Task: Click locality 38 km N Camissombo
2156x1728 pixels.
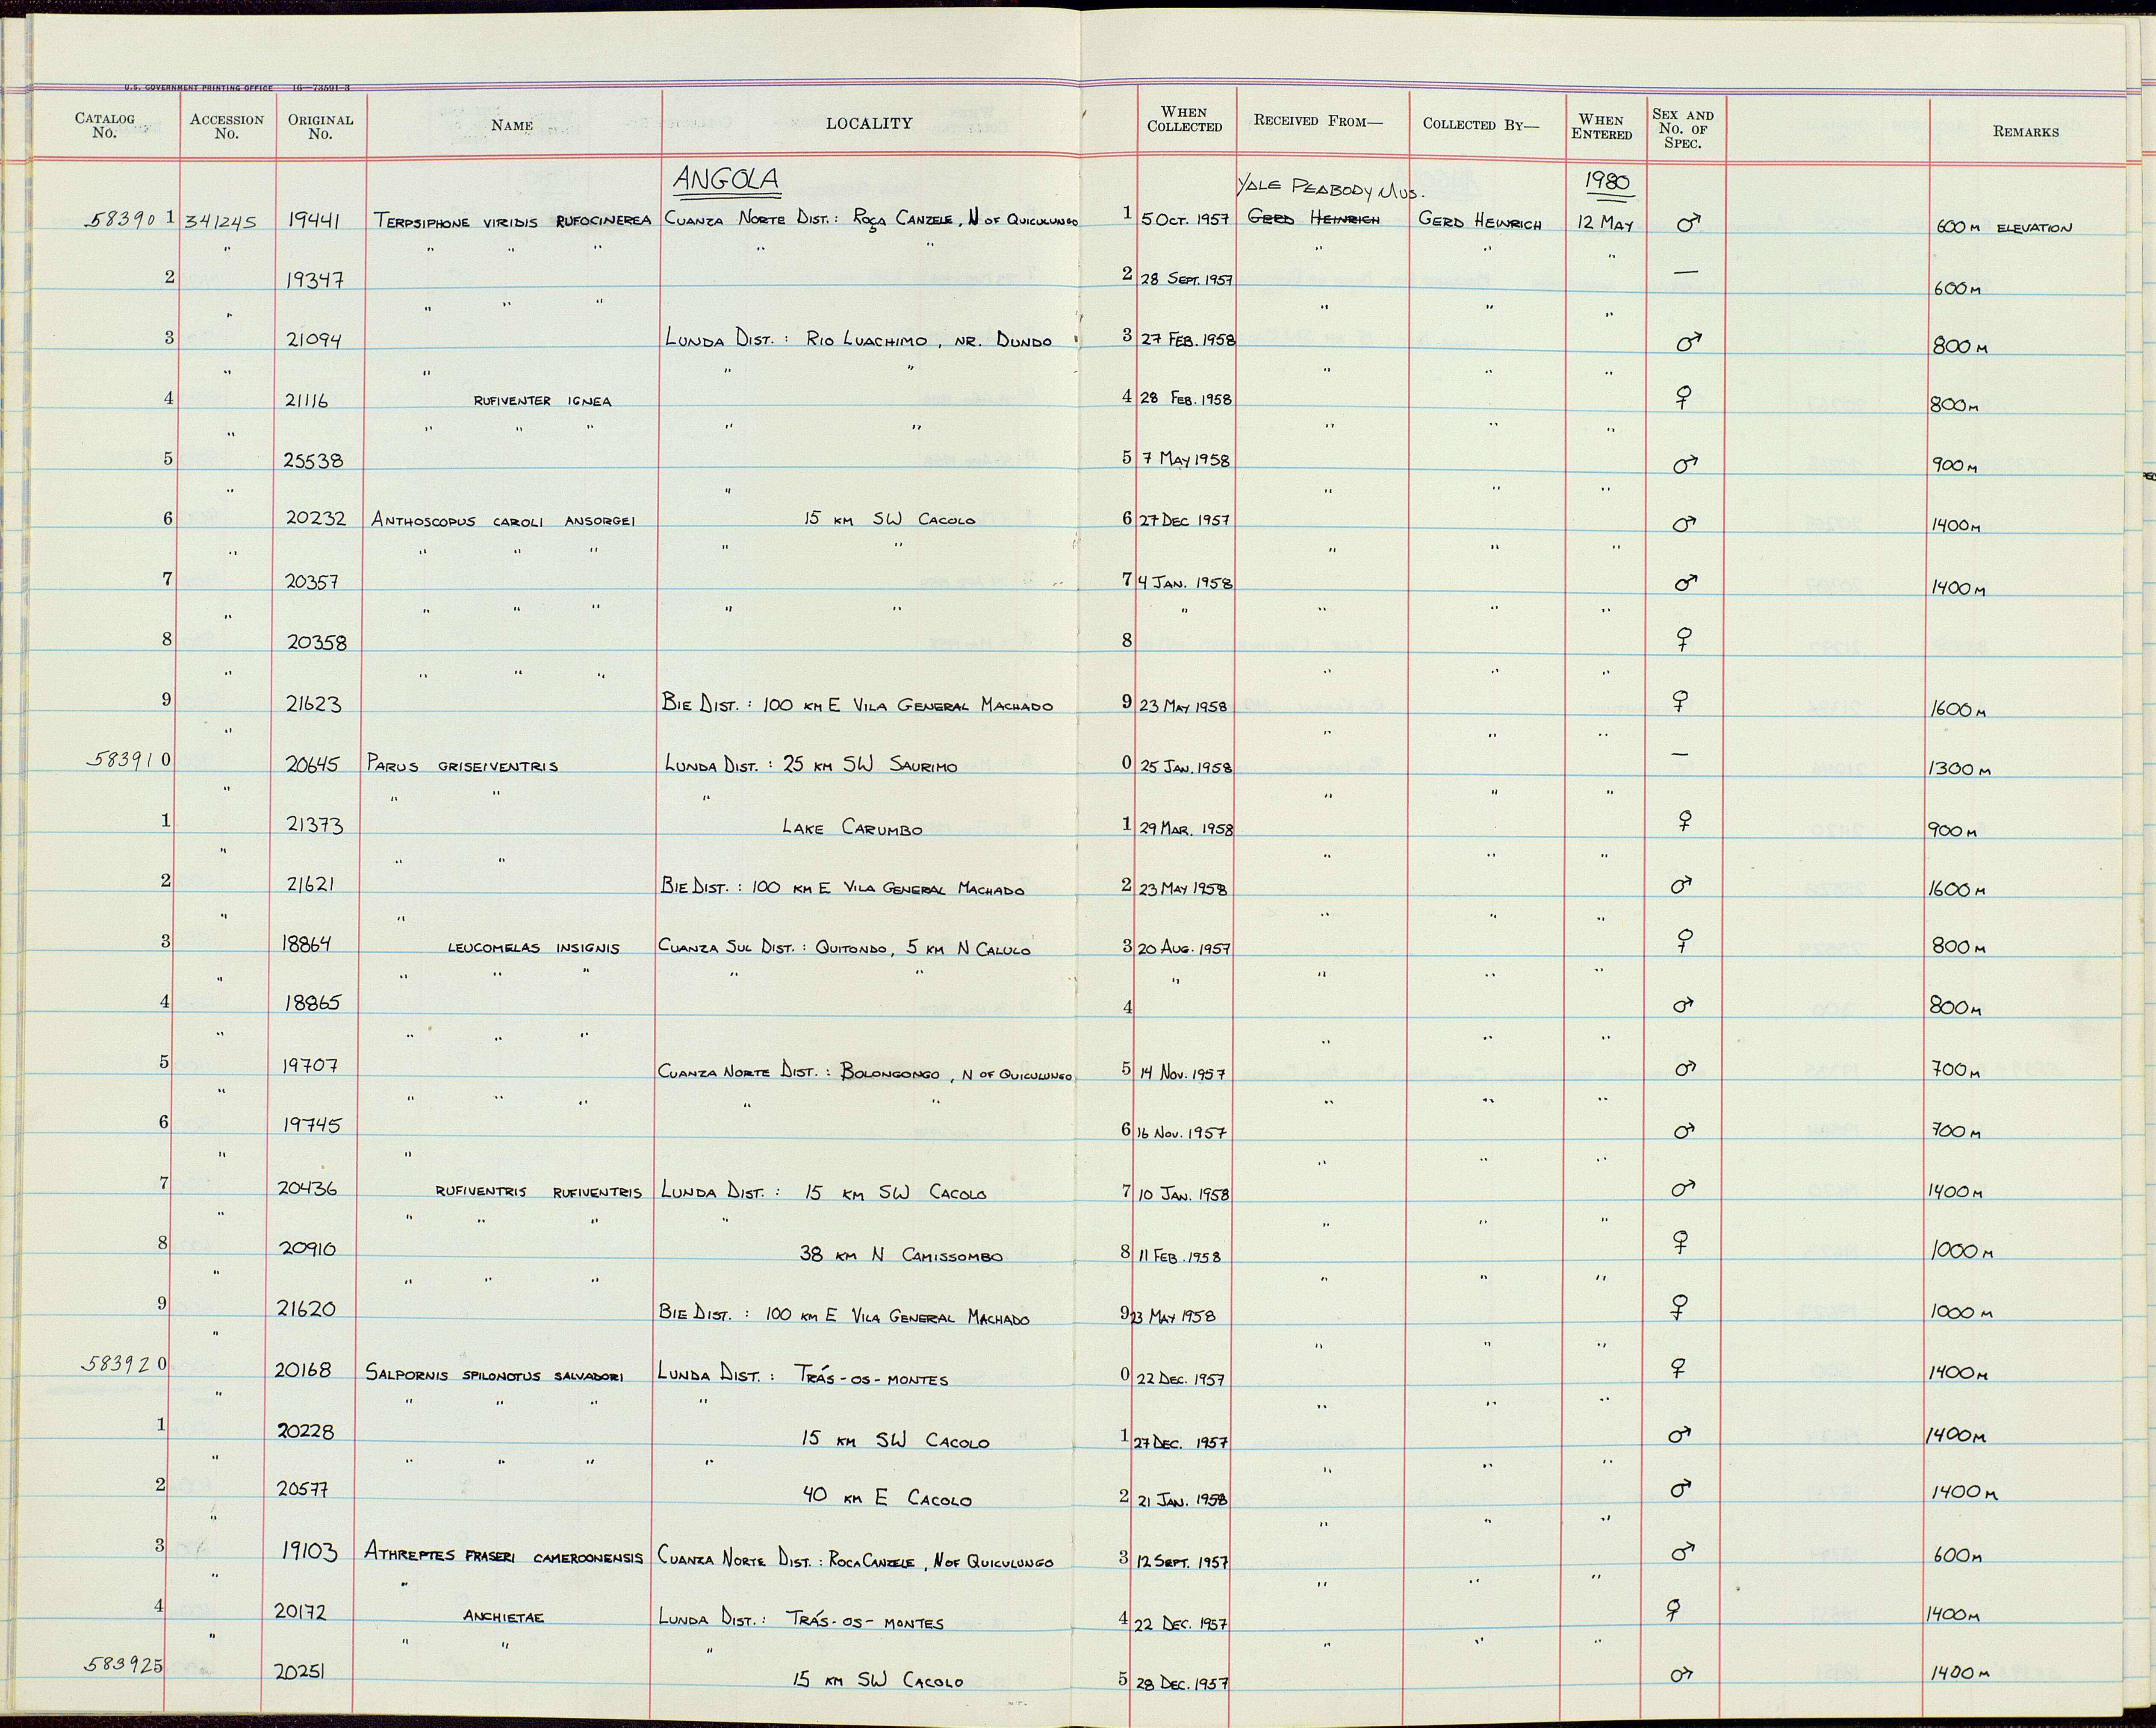Action: [901, 1254]
